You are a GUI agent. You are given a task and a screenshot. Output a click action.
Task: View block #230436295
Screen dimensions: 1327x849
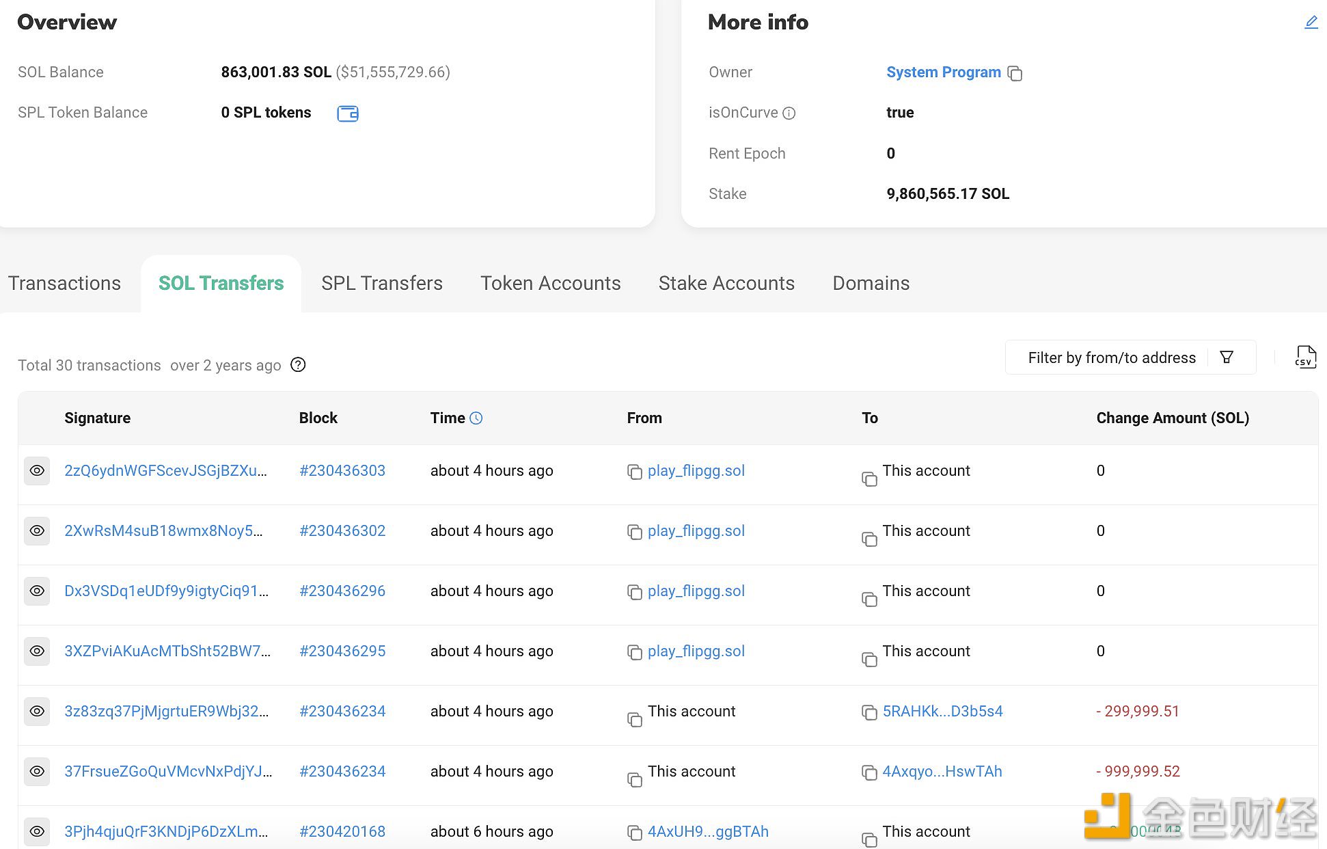342,651
